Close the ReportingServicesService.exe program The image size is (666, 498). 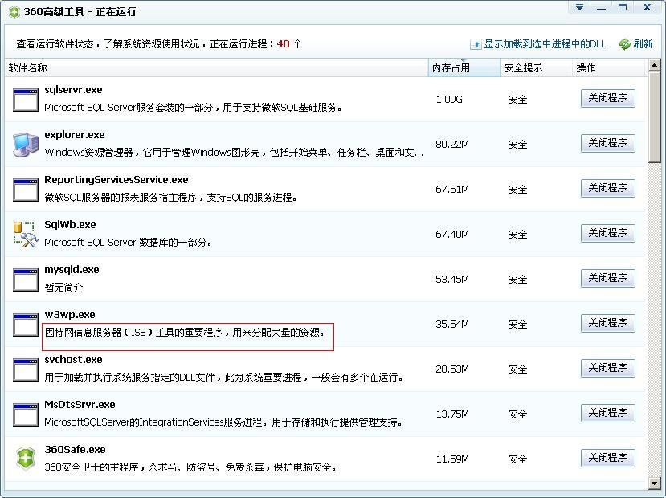pyautogui.click(x=608, y=188)
